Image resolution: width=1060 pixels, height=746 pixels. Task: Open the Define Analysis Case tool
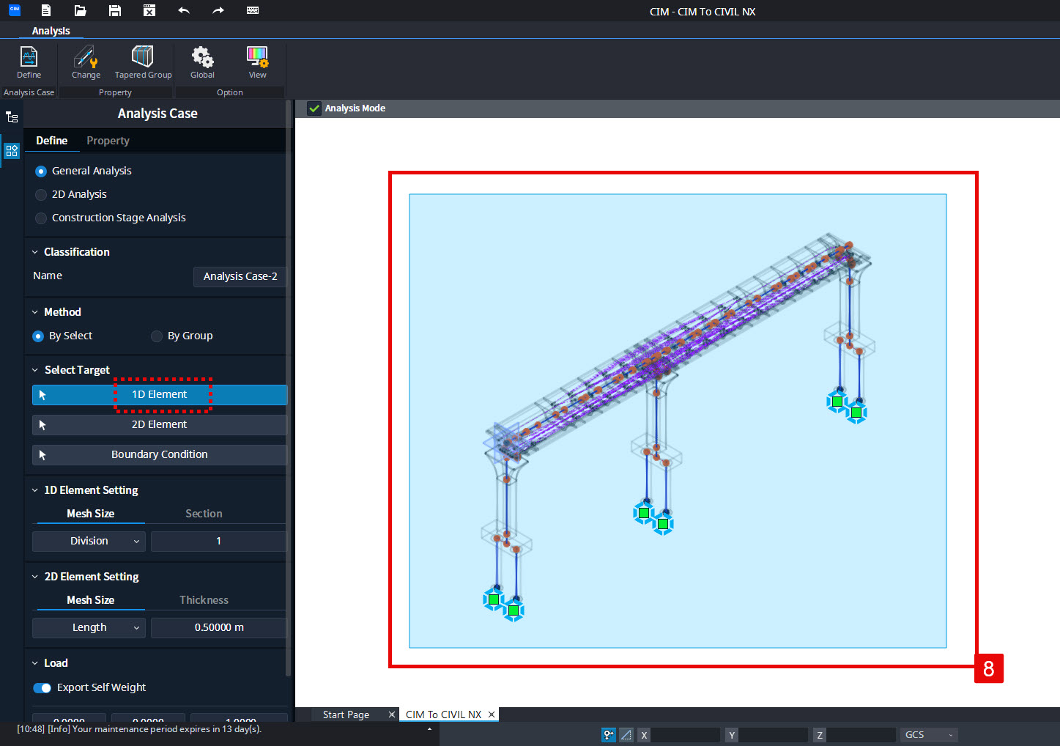click(29, 62)
